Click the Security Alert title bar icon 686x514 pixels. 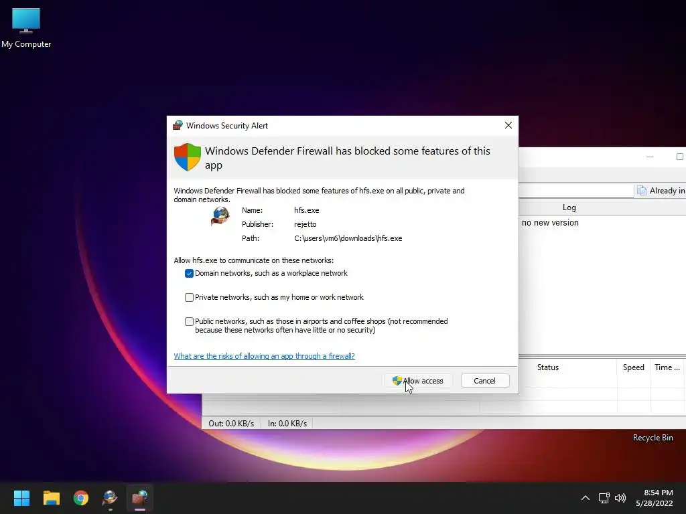pos(178,125)
